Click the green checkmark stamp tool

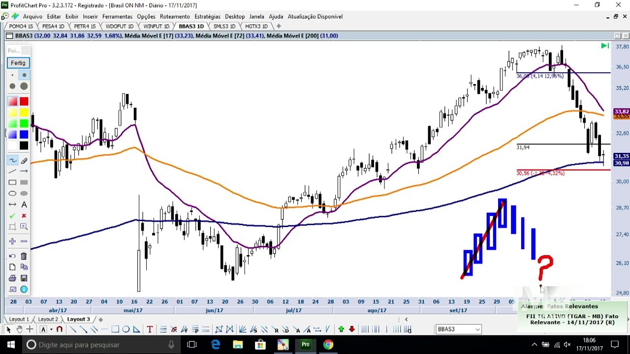pyautogui.click(x=12, y=216)
